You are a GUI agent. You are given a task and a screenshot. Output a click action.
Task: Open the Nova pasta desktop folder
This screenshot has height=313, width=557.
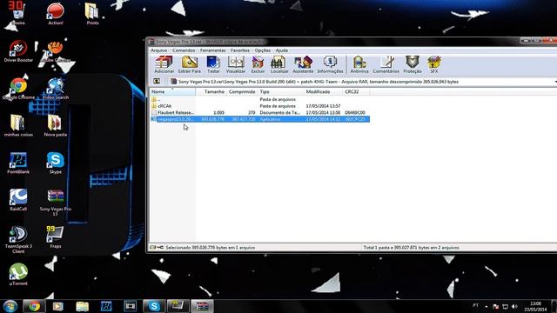(56, 125)
